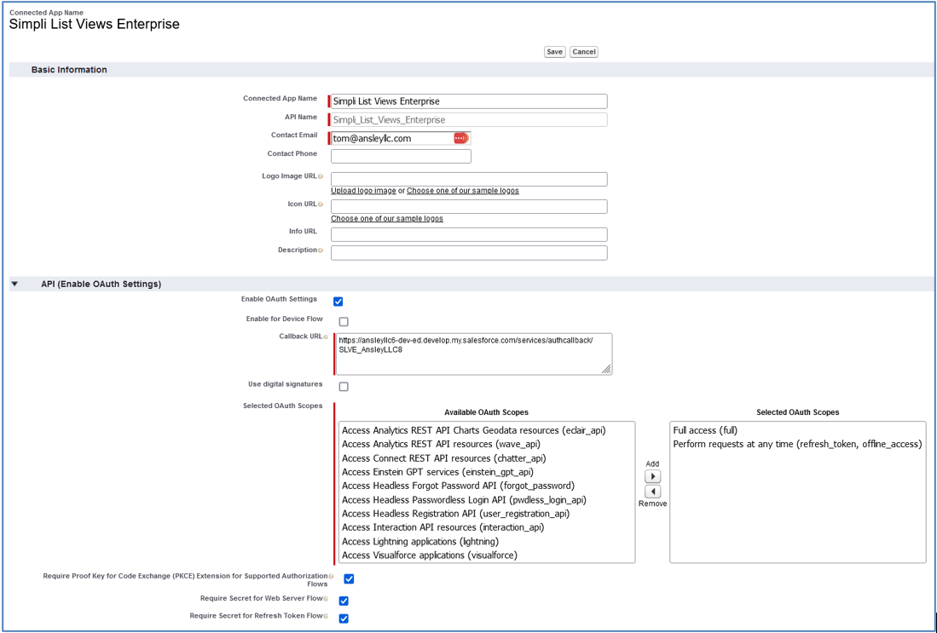Check Use digital signatures checkbox
Image resolution: width=937 pixels, height=633 pixels.
tap(344, 387)
